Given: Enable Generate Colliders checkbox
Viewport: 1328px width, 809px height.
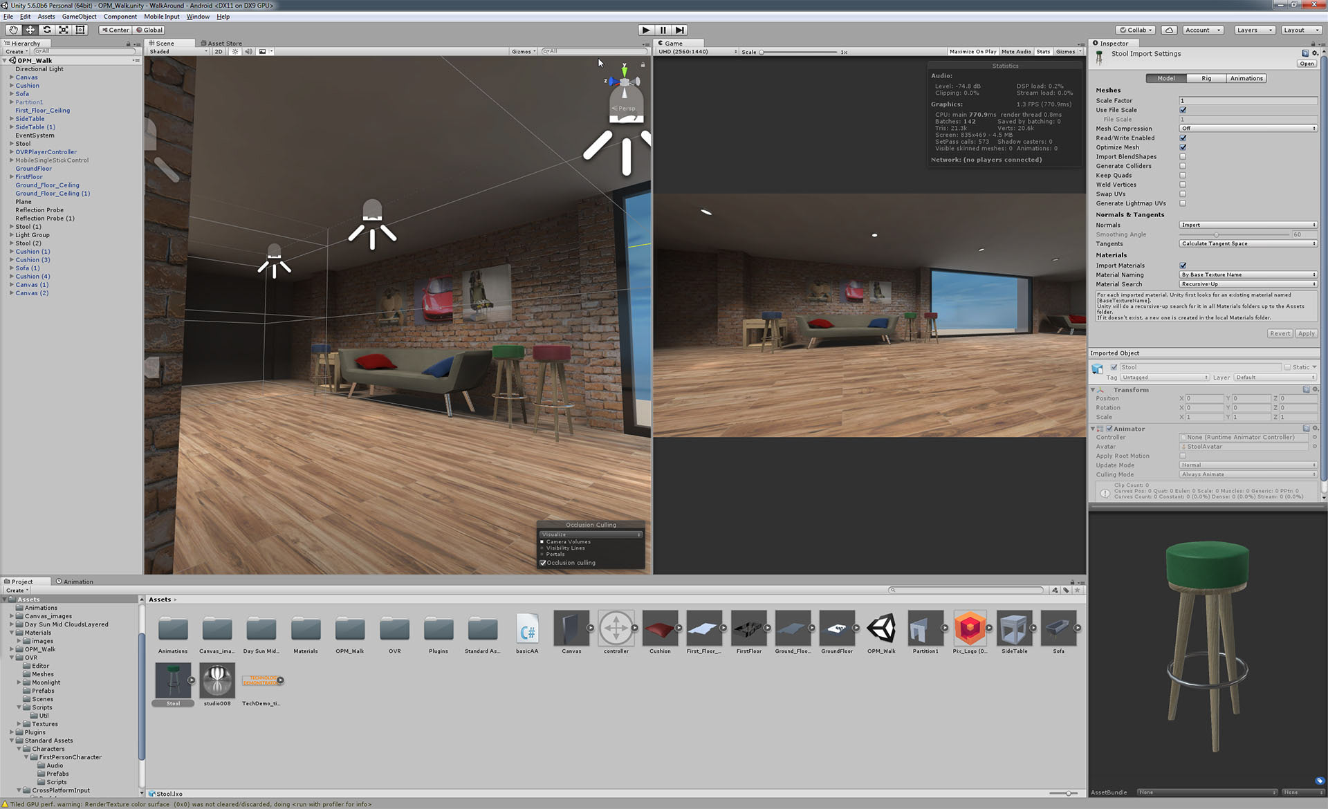Looking at the screenshot, I should (1183, 166).
